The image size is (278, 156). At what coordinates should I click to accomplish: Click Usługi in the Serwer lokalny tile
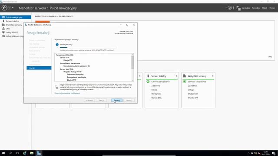pos(154,90)
